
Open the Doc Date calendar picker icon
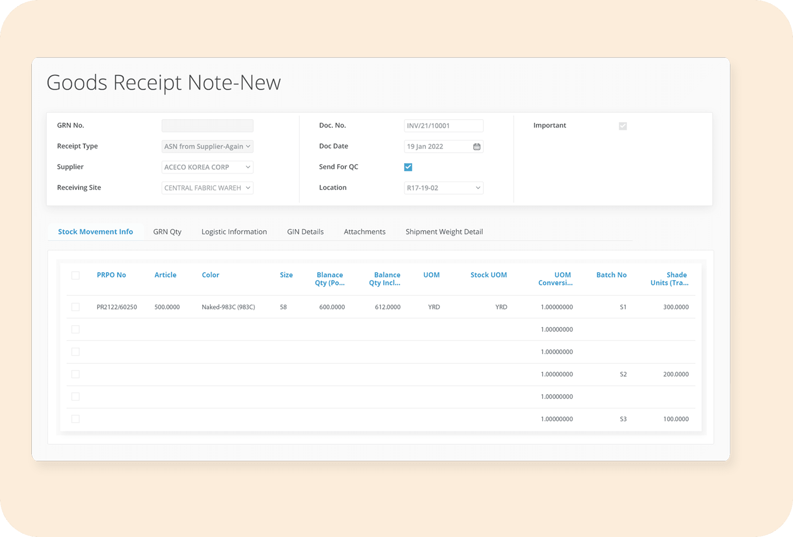pos(477,147)
